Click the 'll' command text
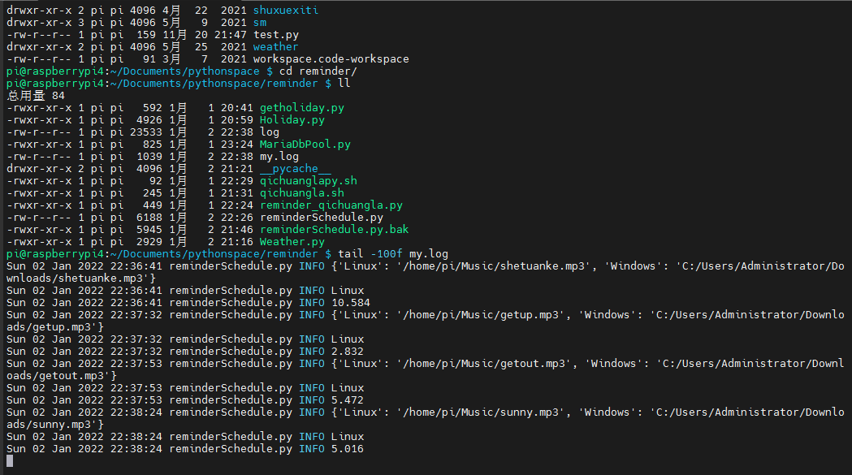 [344, 83]
